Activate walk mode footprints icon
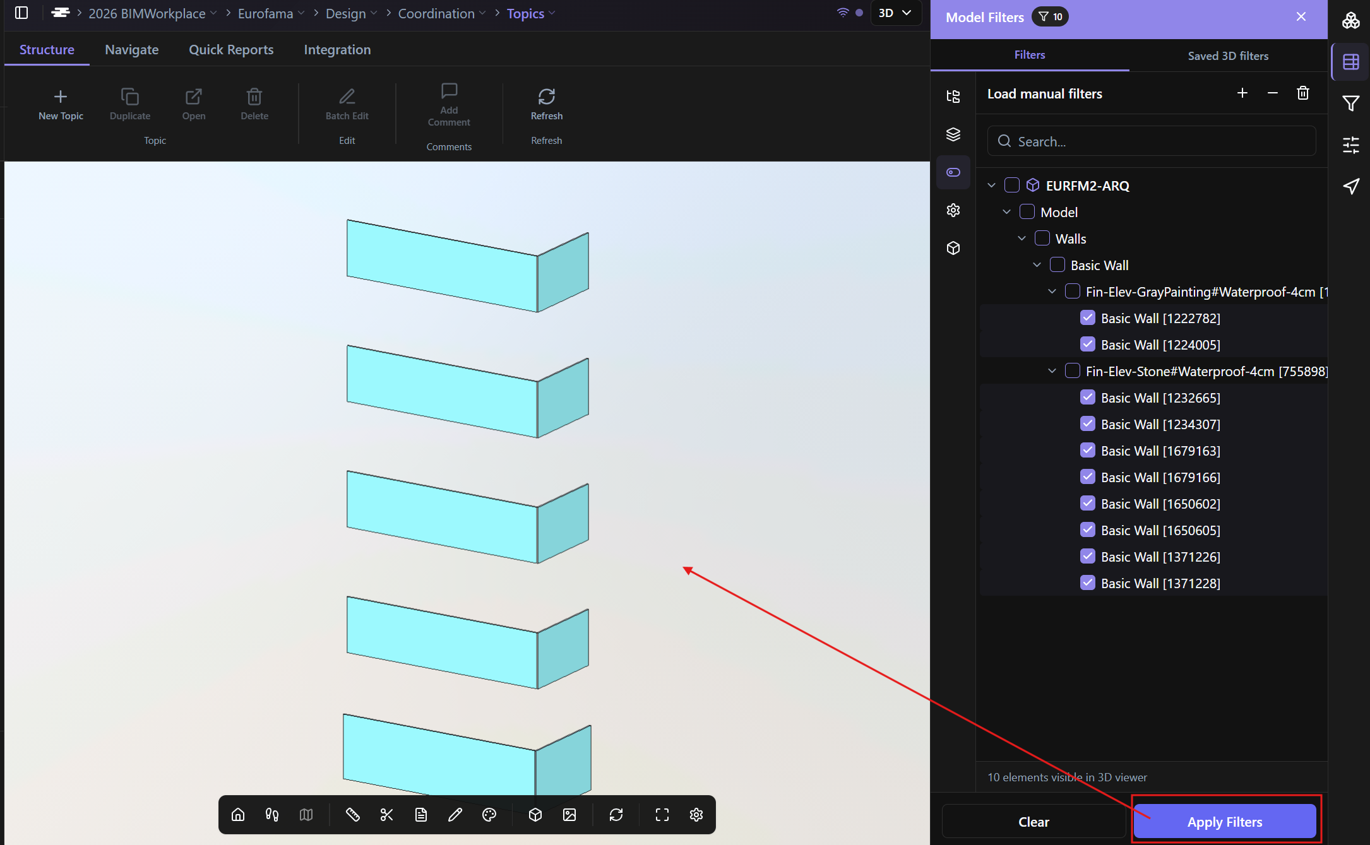 (x=272, y=815)
